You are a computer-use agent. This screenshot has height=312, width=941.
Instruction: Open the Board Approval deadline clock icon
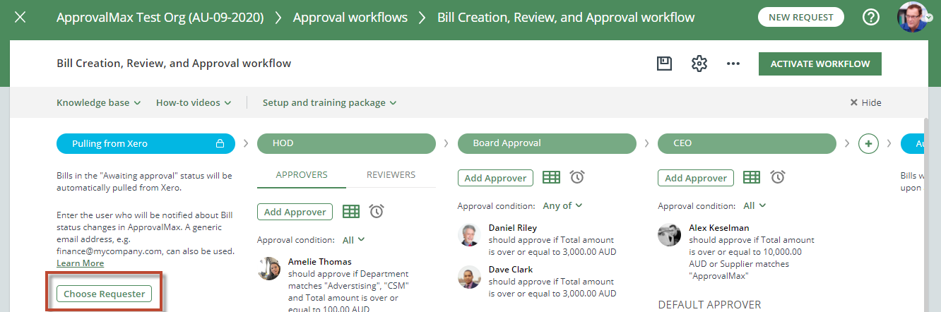tap(577, 177)
